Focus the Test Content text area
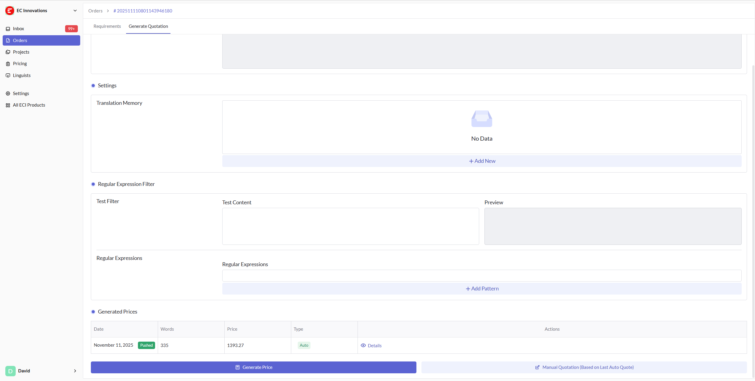The width and height of the screenshot is (755, 381). 350,226
